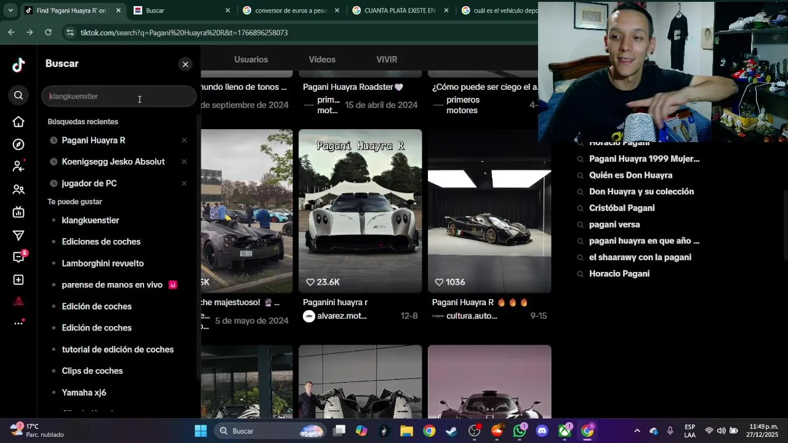Open the Friends icon in sidebar
The width and height of the screenshot is (788, 443).
click(18, 190)
